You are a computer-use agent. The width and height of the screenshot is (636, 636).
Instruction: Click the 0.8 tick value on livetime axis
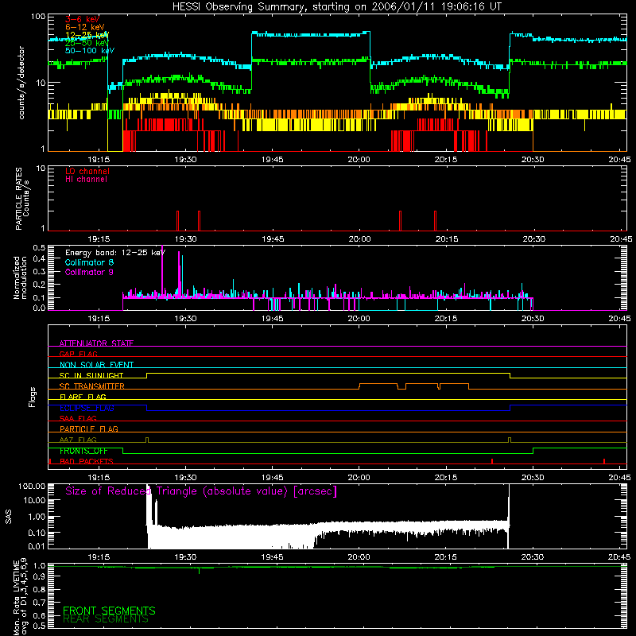pyautogui.click(x=39, y=589)
